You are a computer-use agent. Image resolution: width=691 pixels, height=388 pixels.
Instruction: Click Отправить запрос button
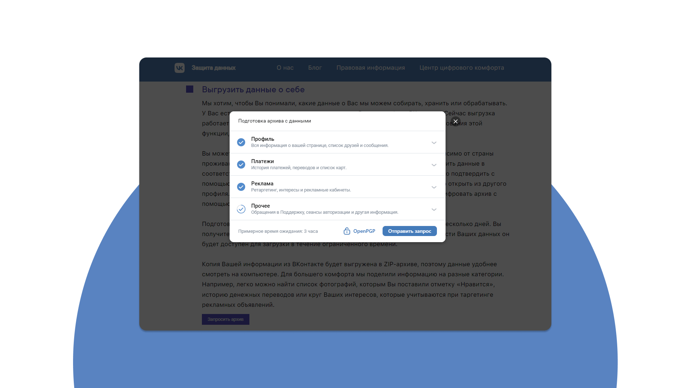[x=410, y=231]
